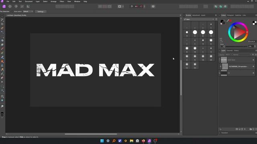Select the Mesh Warp grid tool
Viewport: 257px width, 144px height.
(2, 96)
